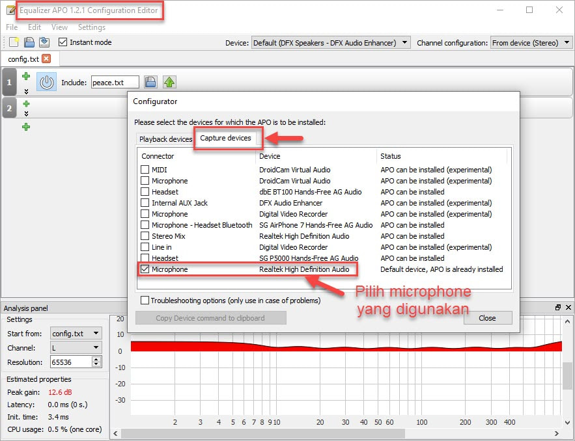Click the Save file toolbar icon

coord(29,42)
